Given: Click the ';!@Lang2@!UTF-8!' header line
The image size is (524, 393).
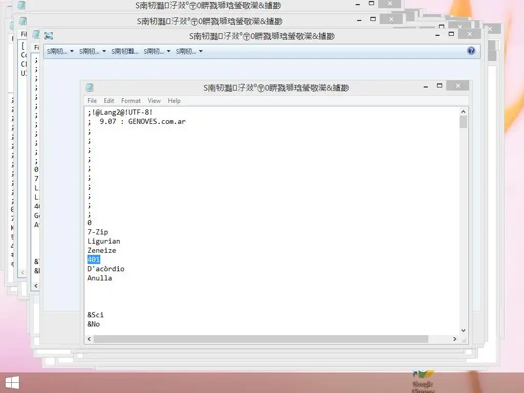Looking at the screenshot, I should (x=120, y=112).
